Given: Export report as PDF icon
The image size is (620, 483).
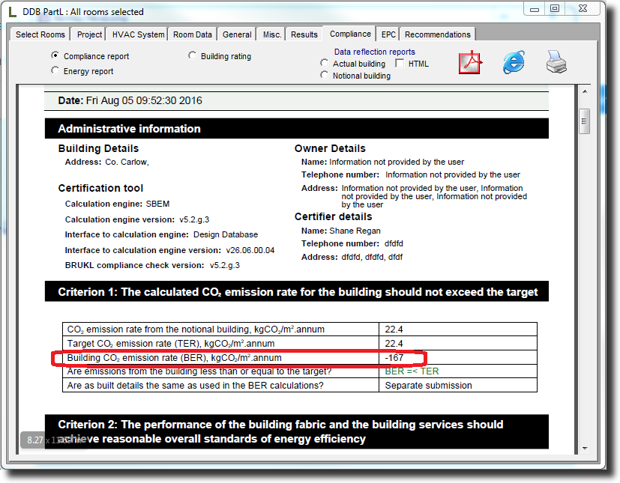Looking at the screenshot, I should [471, 62].
